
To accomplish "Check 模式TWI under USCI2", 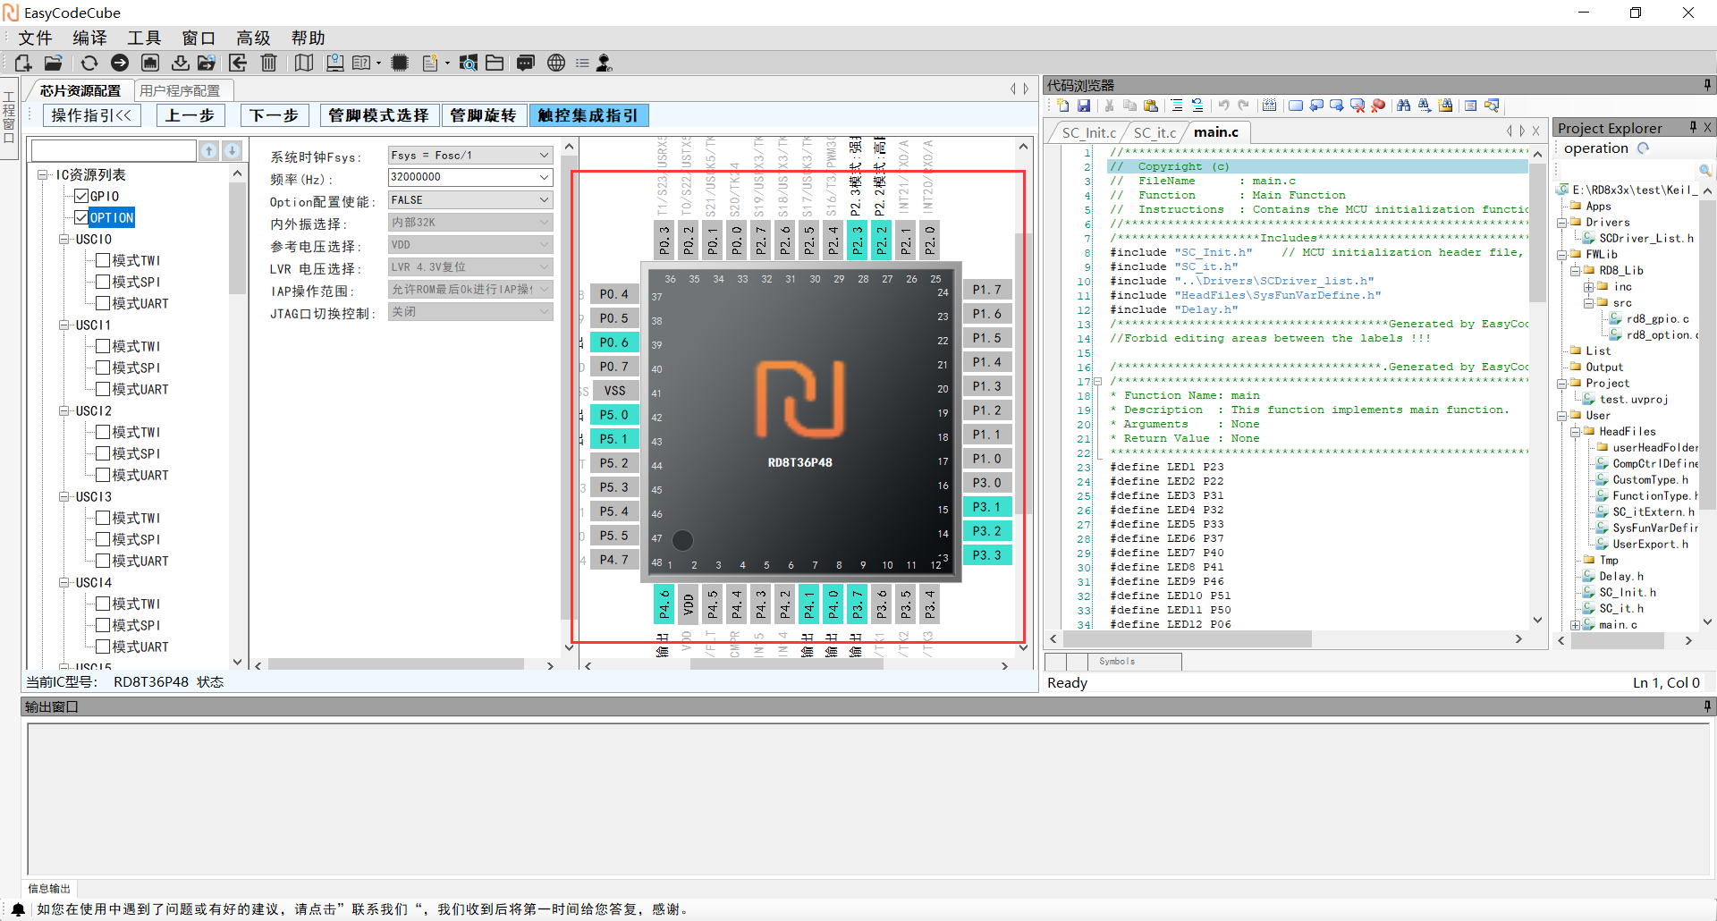I will pos(103,432).
